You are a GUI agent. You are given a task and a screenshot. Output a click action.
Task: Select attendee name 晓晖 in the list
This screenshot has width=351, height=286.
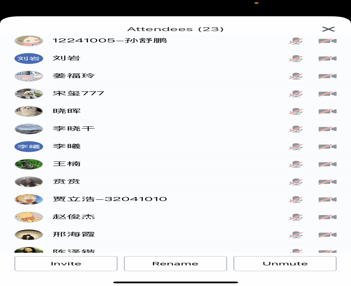tap(67, 111)
